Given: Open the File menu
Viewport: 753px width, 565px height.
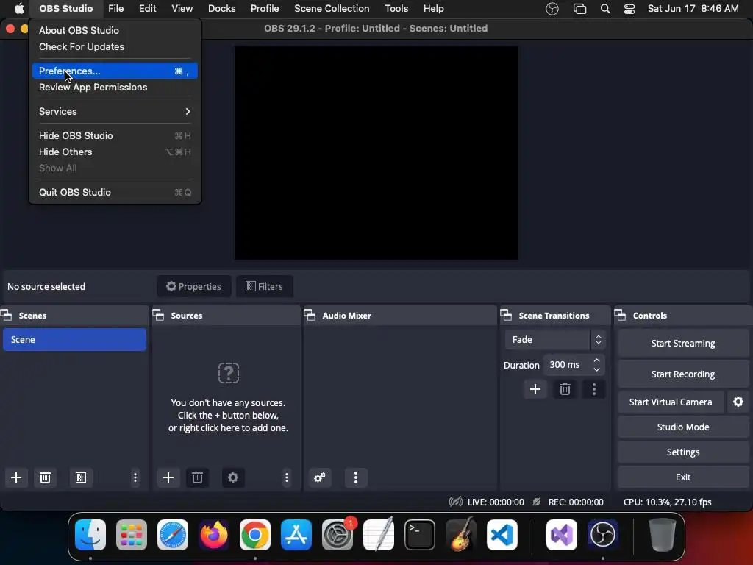Looking at the screenshot, I should tap(115, 9).
